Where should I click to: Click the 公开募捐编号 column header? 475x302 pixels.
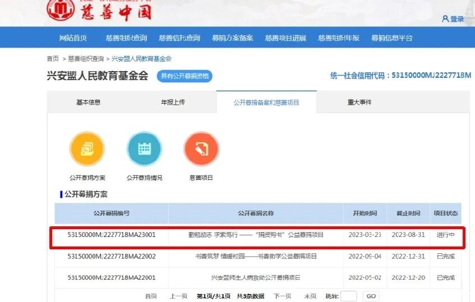[112, 213]
